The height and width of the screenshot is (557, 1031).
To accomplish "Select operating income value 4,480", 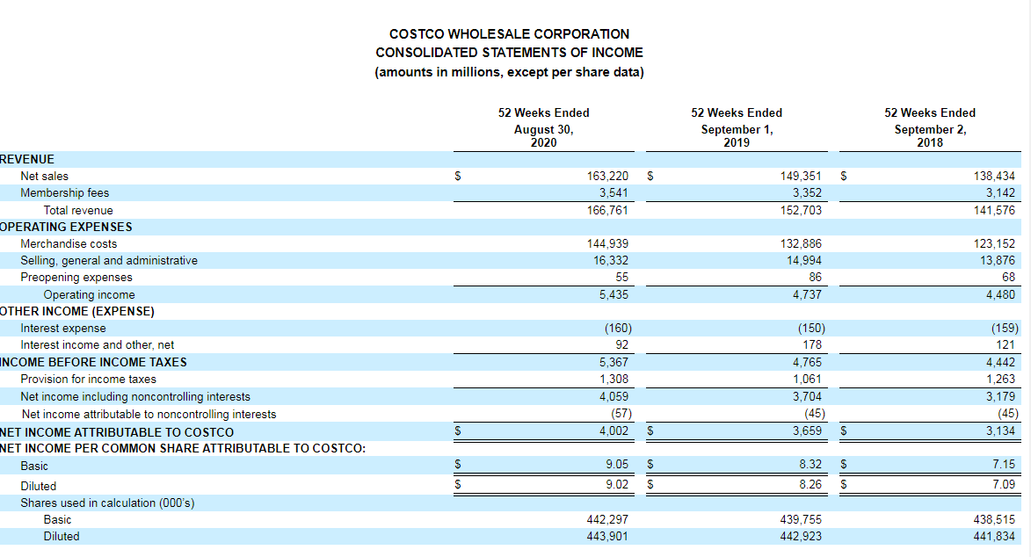I will [1000, 294].
